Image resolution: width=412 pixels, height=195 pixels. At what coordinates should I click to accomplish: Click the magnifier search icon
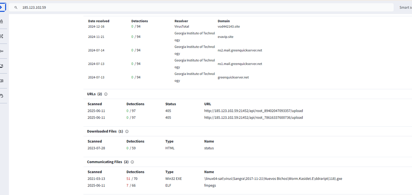click(16, 8)
